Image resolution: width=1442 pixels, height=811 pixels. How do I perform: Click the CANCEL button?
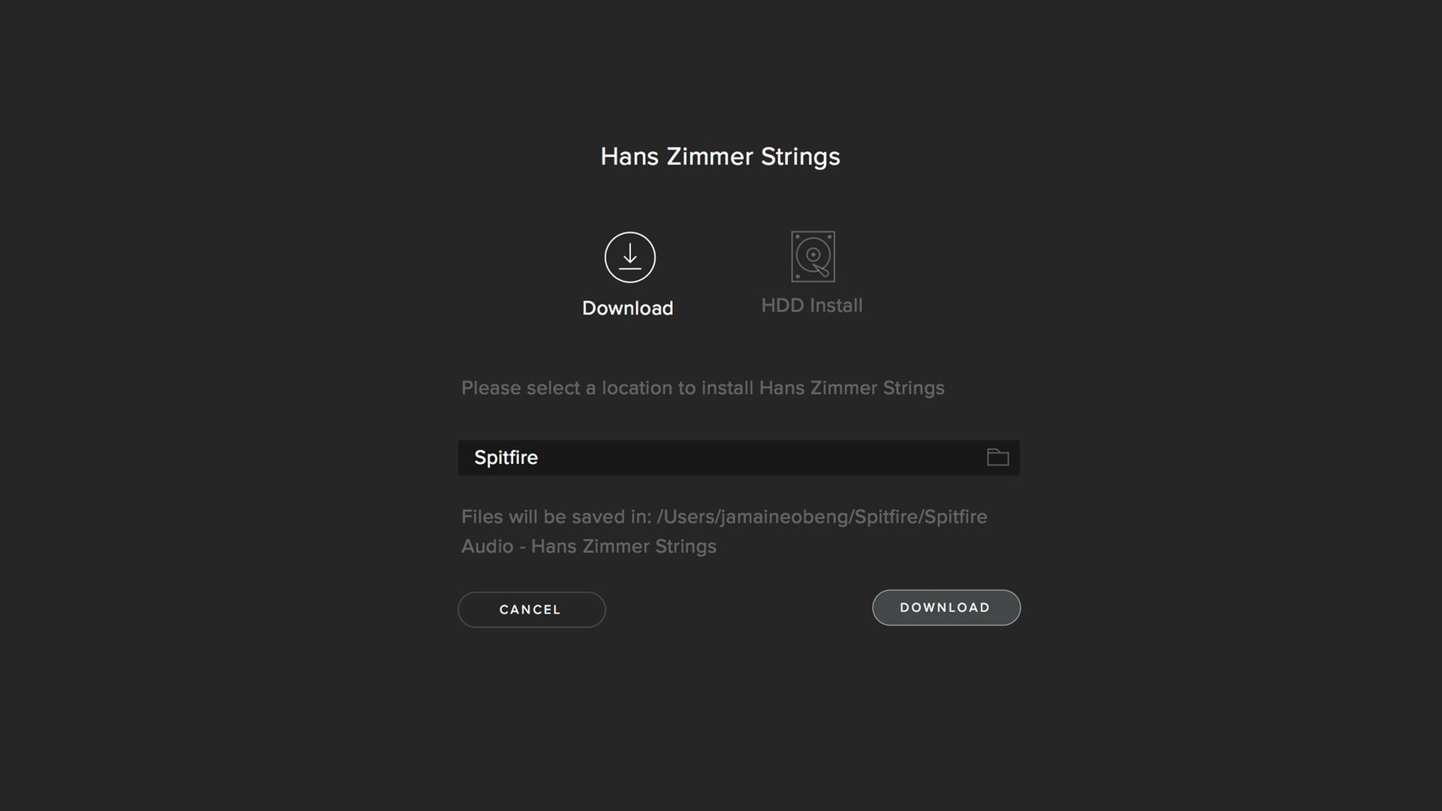coord(531,610)
